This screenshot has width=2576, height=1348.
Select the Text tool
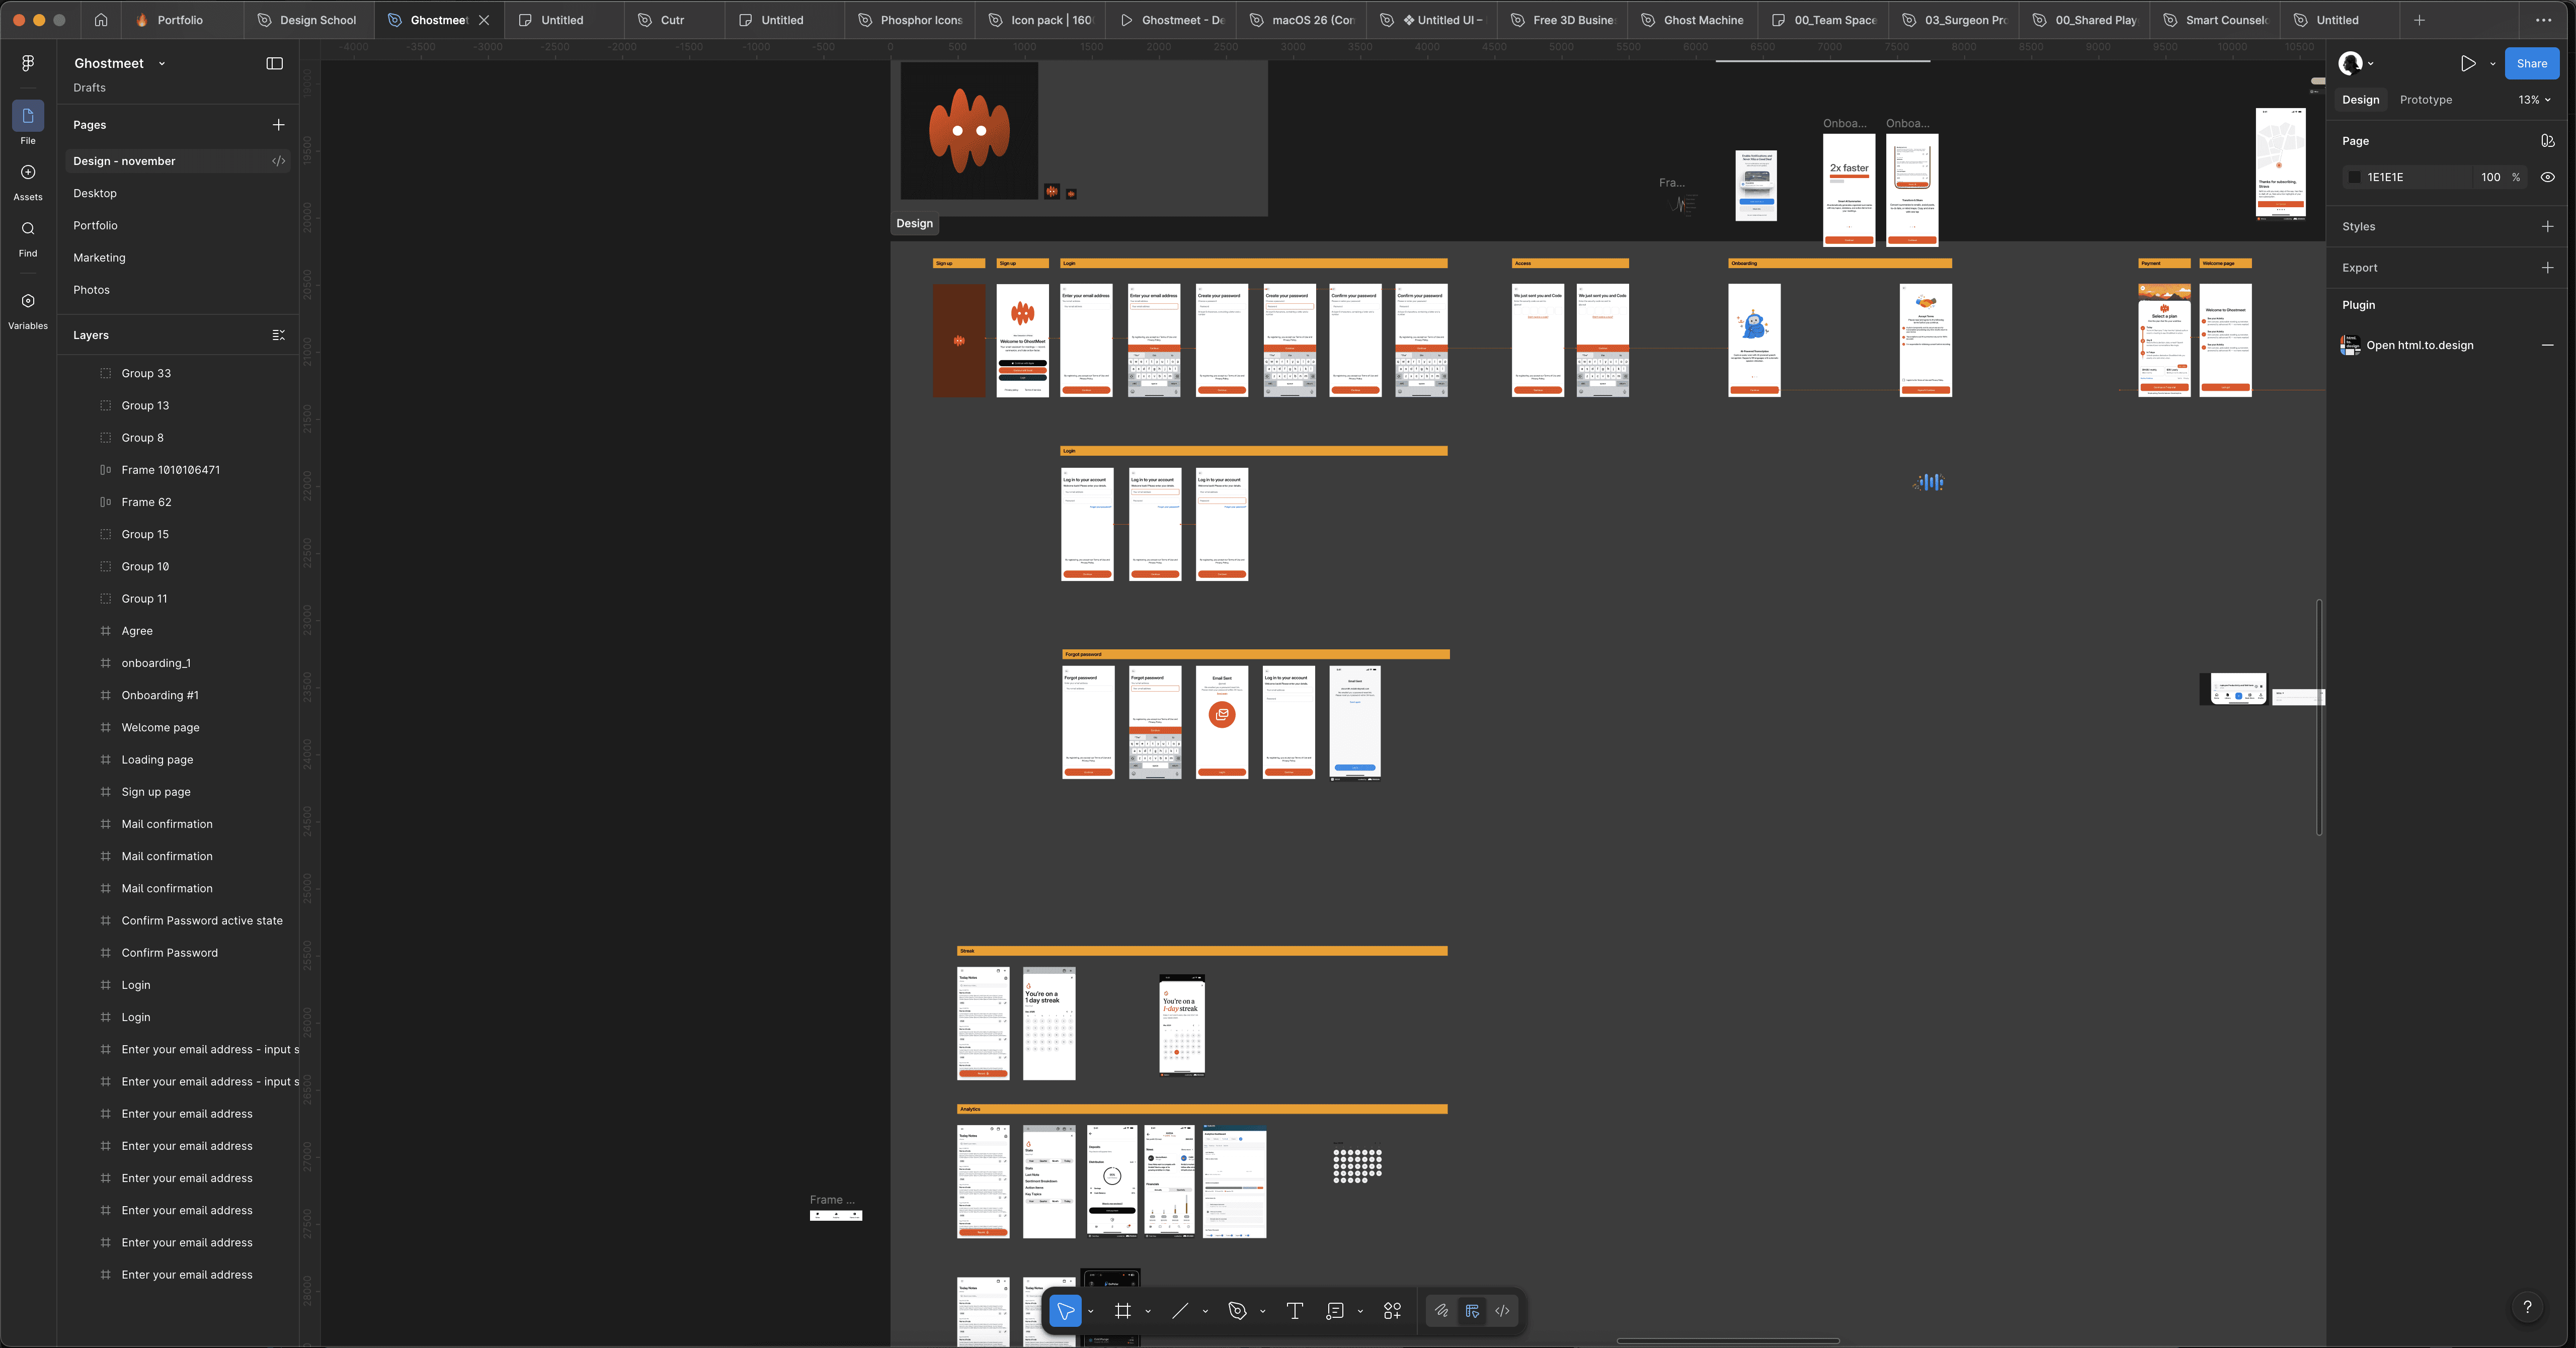coord(1294,1311)
